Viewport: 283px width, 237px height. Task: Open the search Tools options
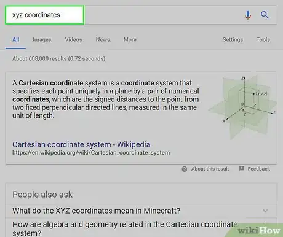pyautogui.click(x=263, y=39)
